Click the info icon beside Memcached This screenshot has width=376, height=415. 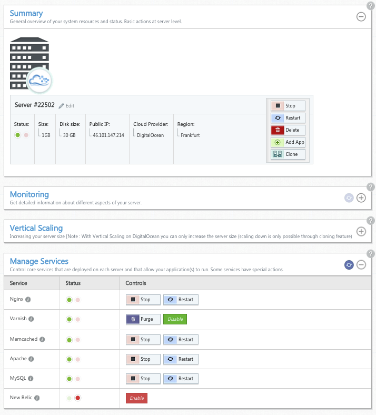pos(42,339)
